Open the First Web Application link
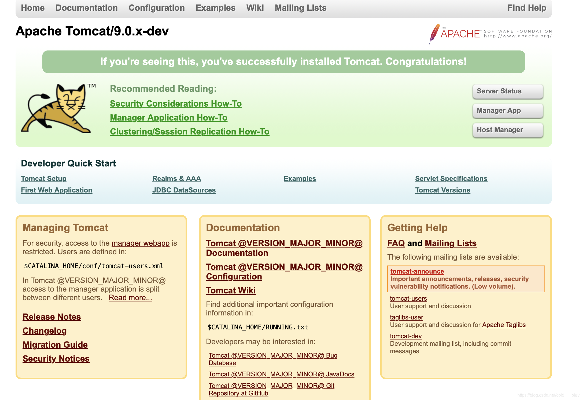582x400 pixels. tap(57, 190)
